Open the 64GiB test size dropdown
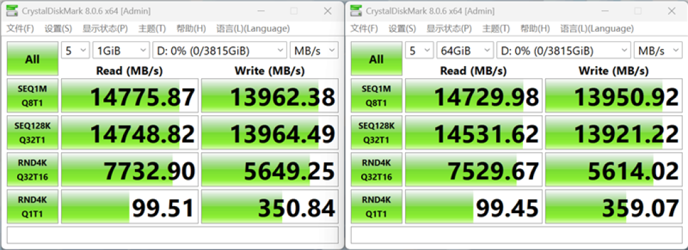 click(465, 50)
